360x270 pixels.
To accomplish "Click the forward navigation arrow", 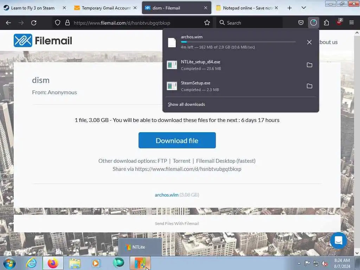I will [21, 23].
